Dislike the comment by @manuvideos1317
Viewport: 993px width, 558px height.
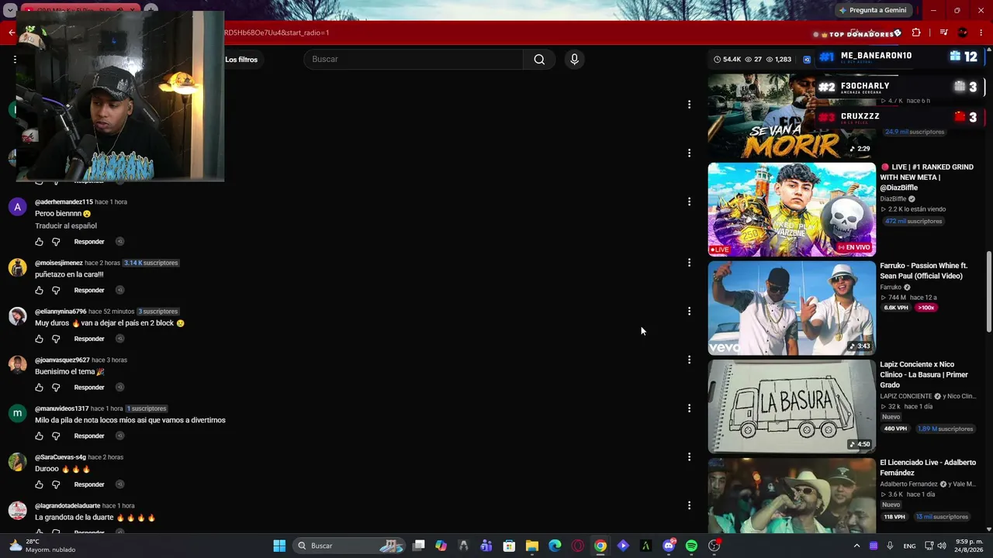pyautogui.click(x=56, y=436)
